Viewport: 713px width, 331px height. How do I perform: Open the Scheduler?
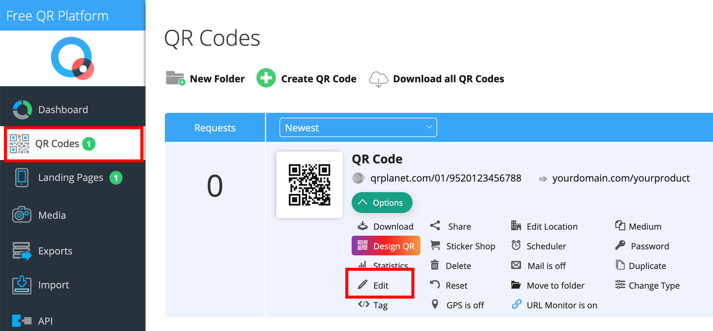546,246
